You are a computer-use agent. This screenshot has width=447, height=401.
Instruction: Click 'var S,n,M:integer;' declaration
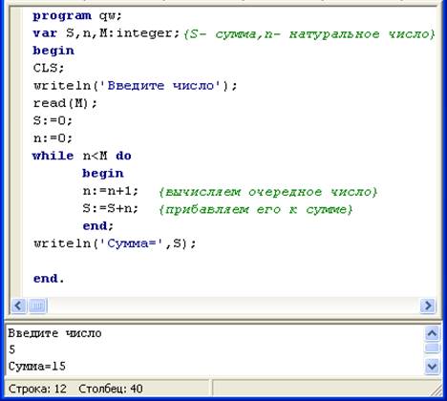click(106, 33)
